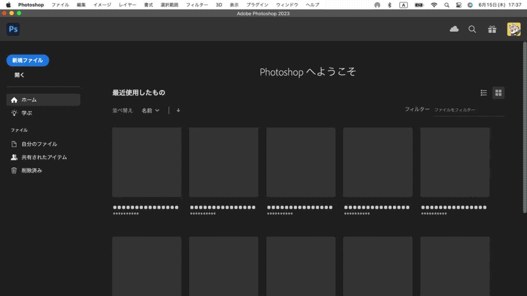This screenshot has height=296, width=527.
Task: Open Spotlight search in menu bar
Action: (447, 5)
